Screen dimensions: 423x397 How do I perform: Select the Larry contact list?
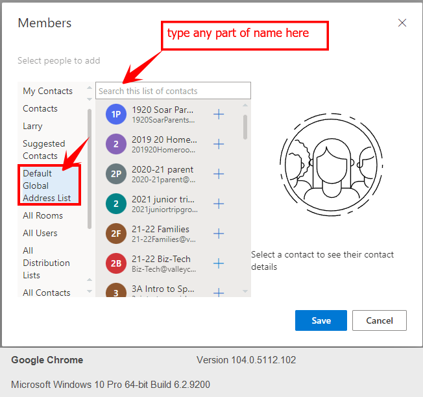coord(32,126)
